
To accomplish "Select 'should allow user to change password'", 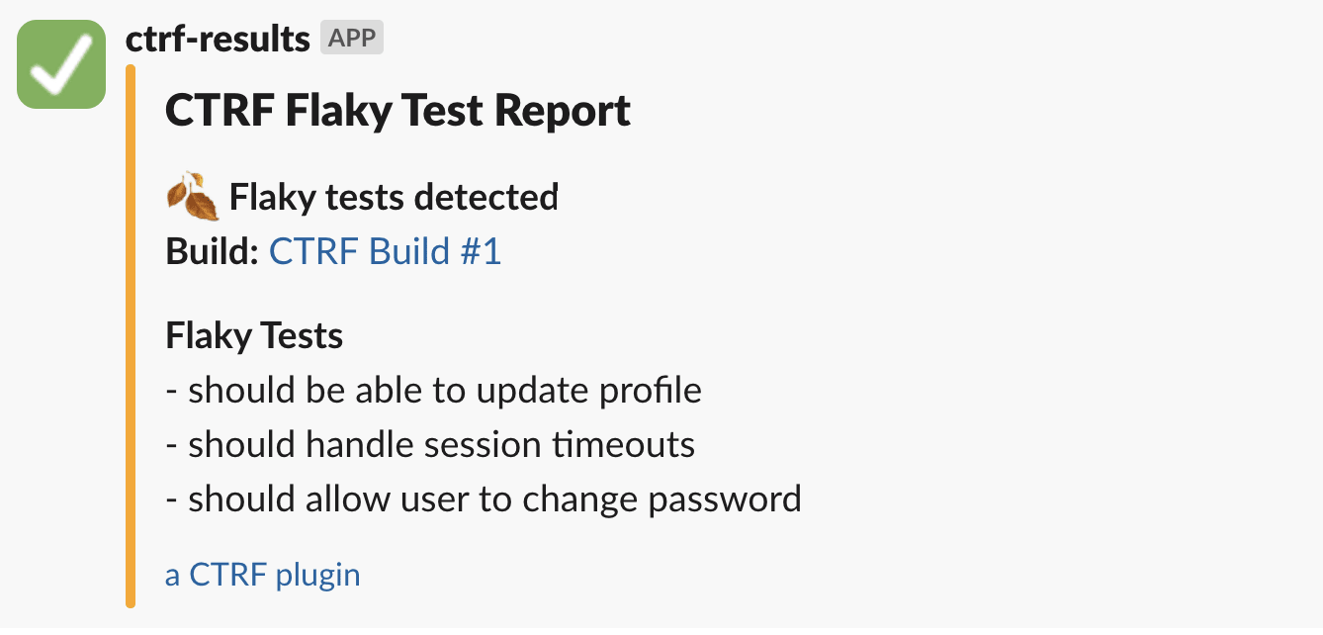I will pos(494,499).
